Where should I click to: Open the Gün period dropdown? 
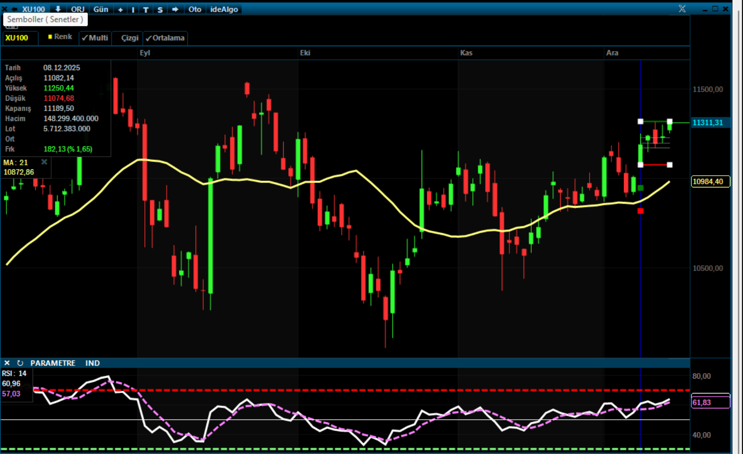[100, 9]
